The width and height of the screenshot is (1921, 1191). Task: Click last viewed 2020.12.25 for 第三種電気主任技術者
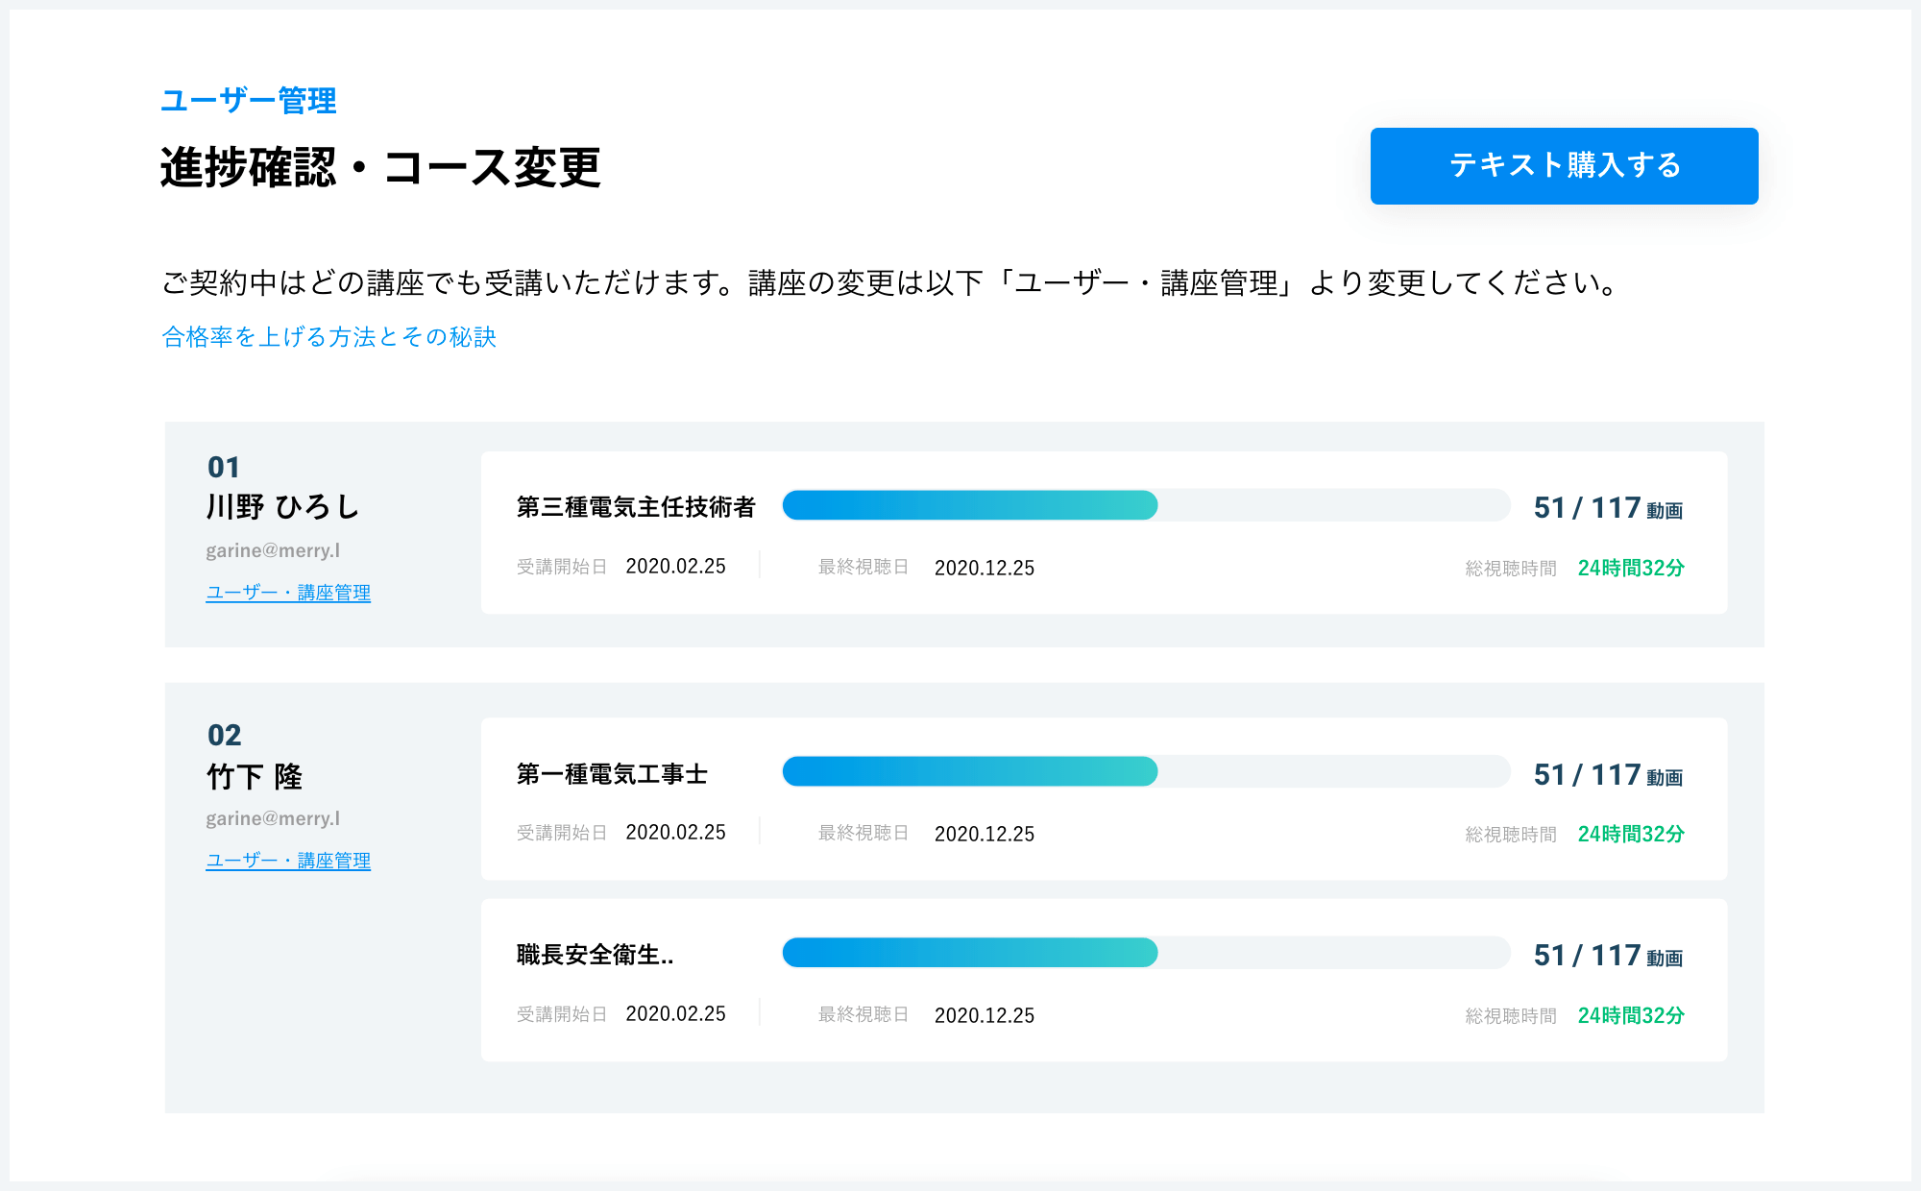pyautogui.click(x=985, y=568)
